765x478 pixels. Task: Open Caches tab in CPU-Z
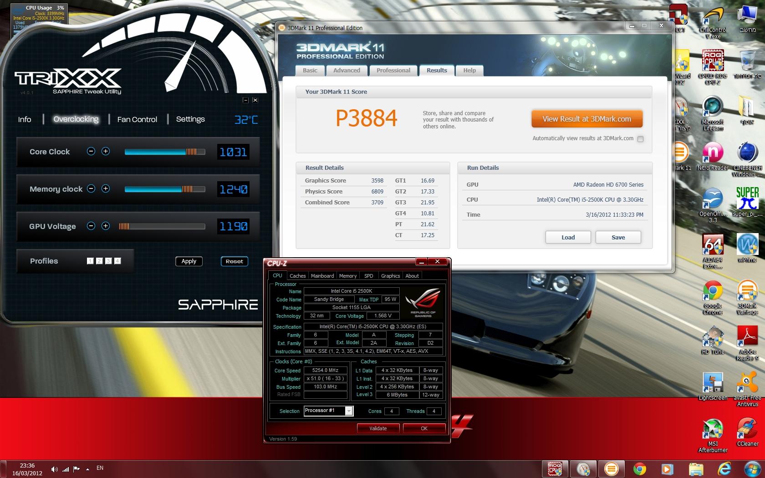pyautogui.click(x=298, y=276)
